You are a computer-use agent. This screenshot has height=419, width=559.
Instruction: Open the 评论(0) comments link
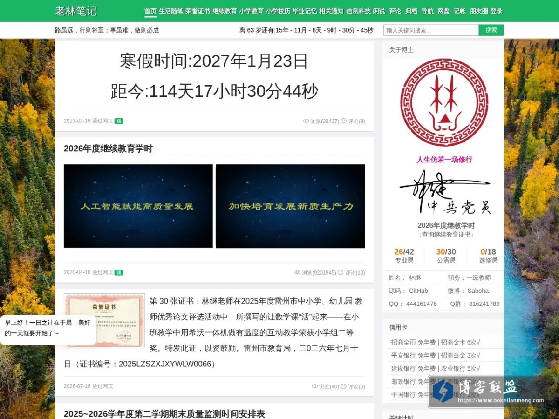(x=356, y=387)
